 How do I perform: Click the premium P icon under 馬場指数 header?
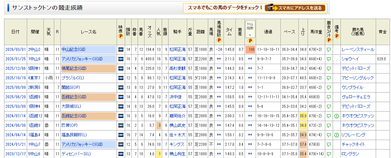[219, 40]
